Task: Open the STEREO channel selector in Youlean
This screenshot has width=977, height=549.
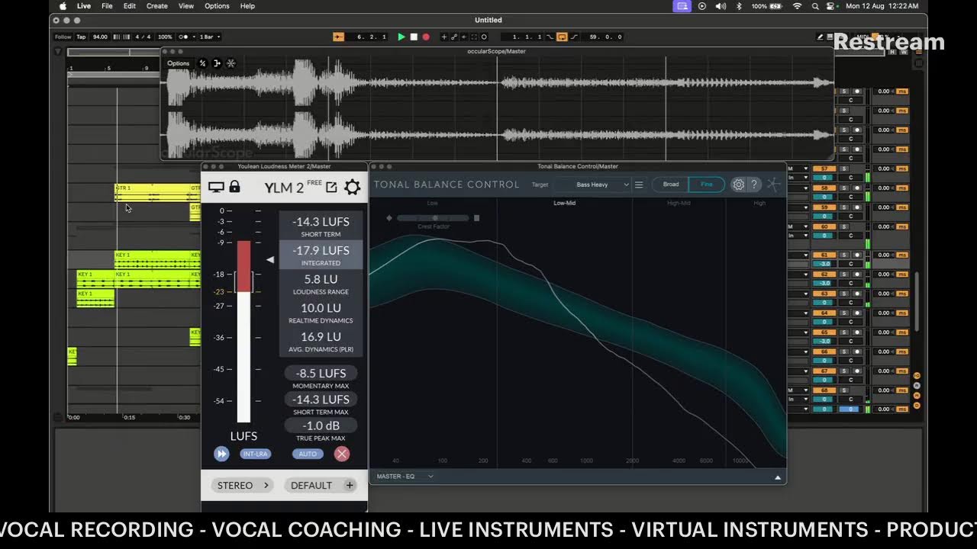Action: [x=243, y=485]
